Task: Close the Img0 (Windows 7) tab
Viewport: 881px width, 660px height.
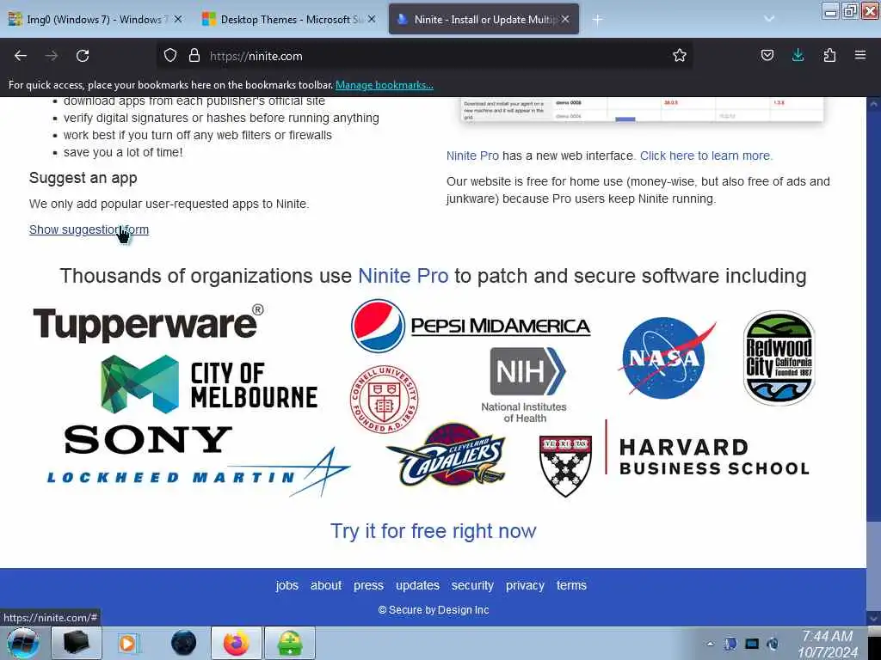Action: tap(178, 19)
